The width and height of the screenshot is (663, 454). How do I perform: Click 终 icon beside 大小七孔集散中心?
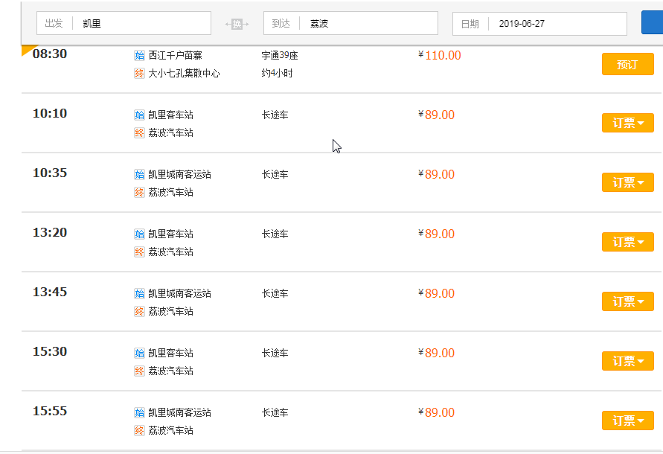139,73
